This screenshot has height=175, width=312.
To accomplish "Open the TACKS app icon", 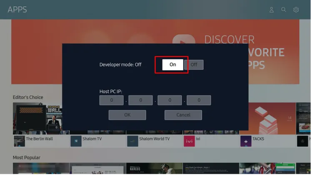I will pyautogui.click(x=246, y=141).
